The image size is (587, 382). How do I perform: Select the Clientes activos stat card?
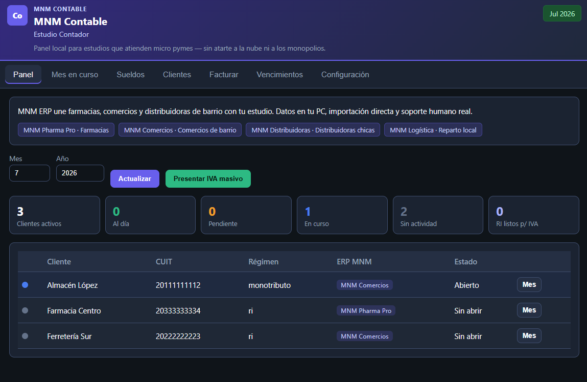pos(55,215)
